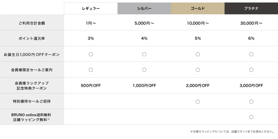Click the 3,000円OFF coupon value

click(x=251, y=86)
